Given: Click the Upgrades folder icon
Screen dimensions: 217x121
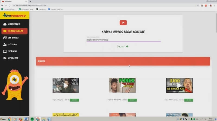Looking at the screenshot, I should click(x=5, y=58).
